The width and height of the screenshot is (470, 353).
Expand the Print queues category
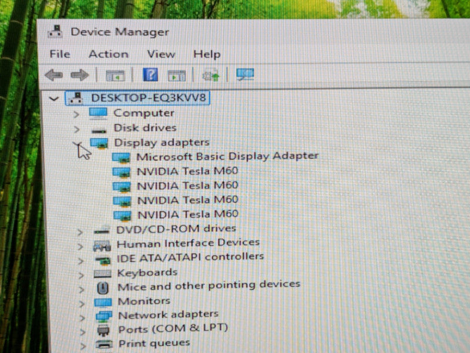tap(83, 346)
